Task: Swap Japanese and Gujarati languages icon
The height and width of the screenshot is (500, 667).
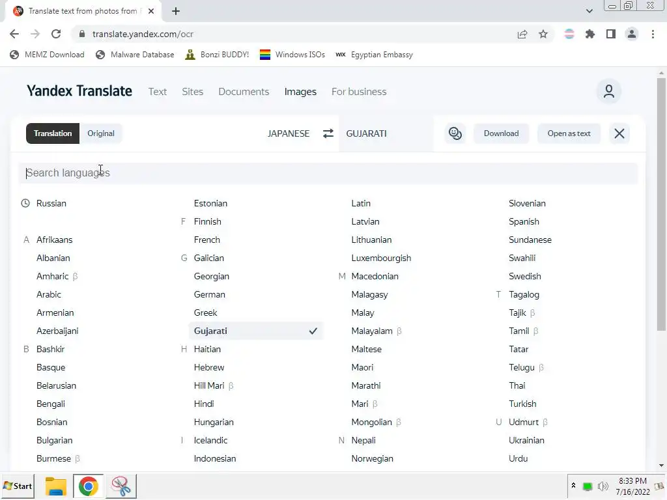Action: click(328, 133)
